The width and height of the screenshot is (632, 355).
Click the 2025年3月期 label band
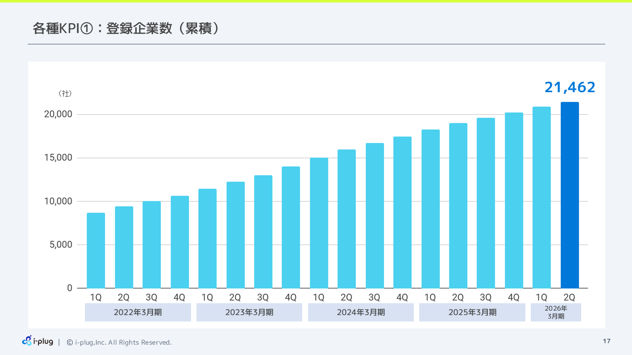click(472, 312)
